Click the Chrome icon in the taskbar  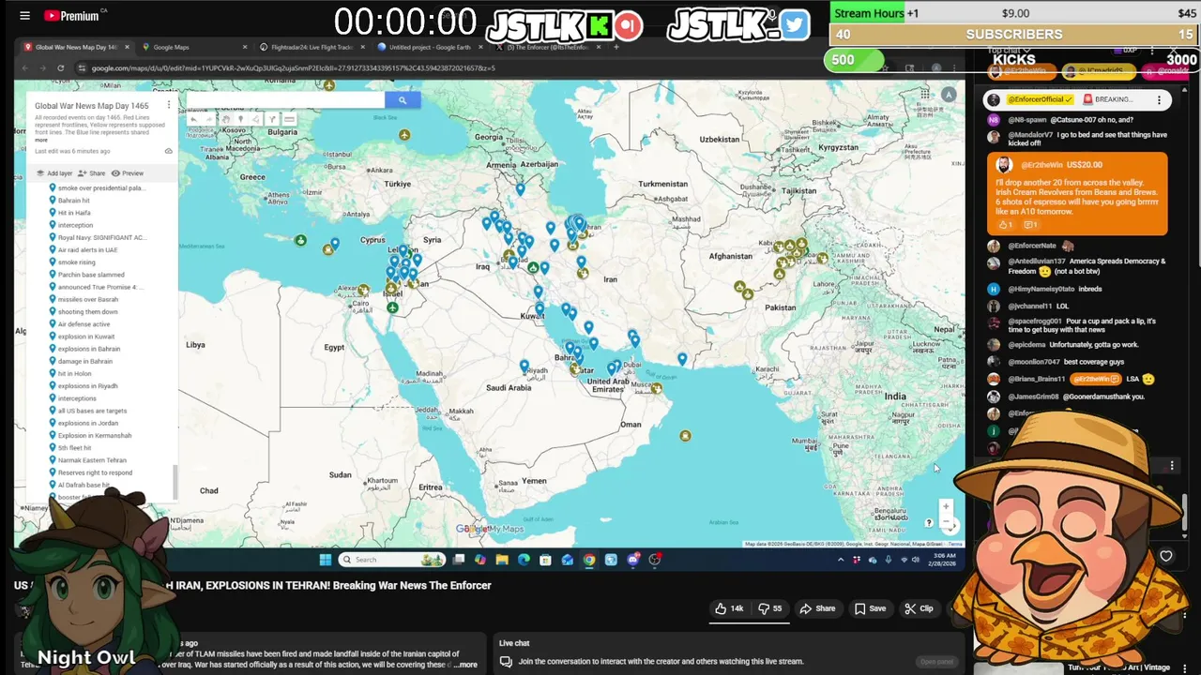pos(589,560)
